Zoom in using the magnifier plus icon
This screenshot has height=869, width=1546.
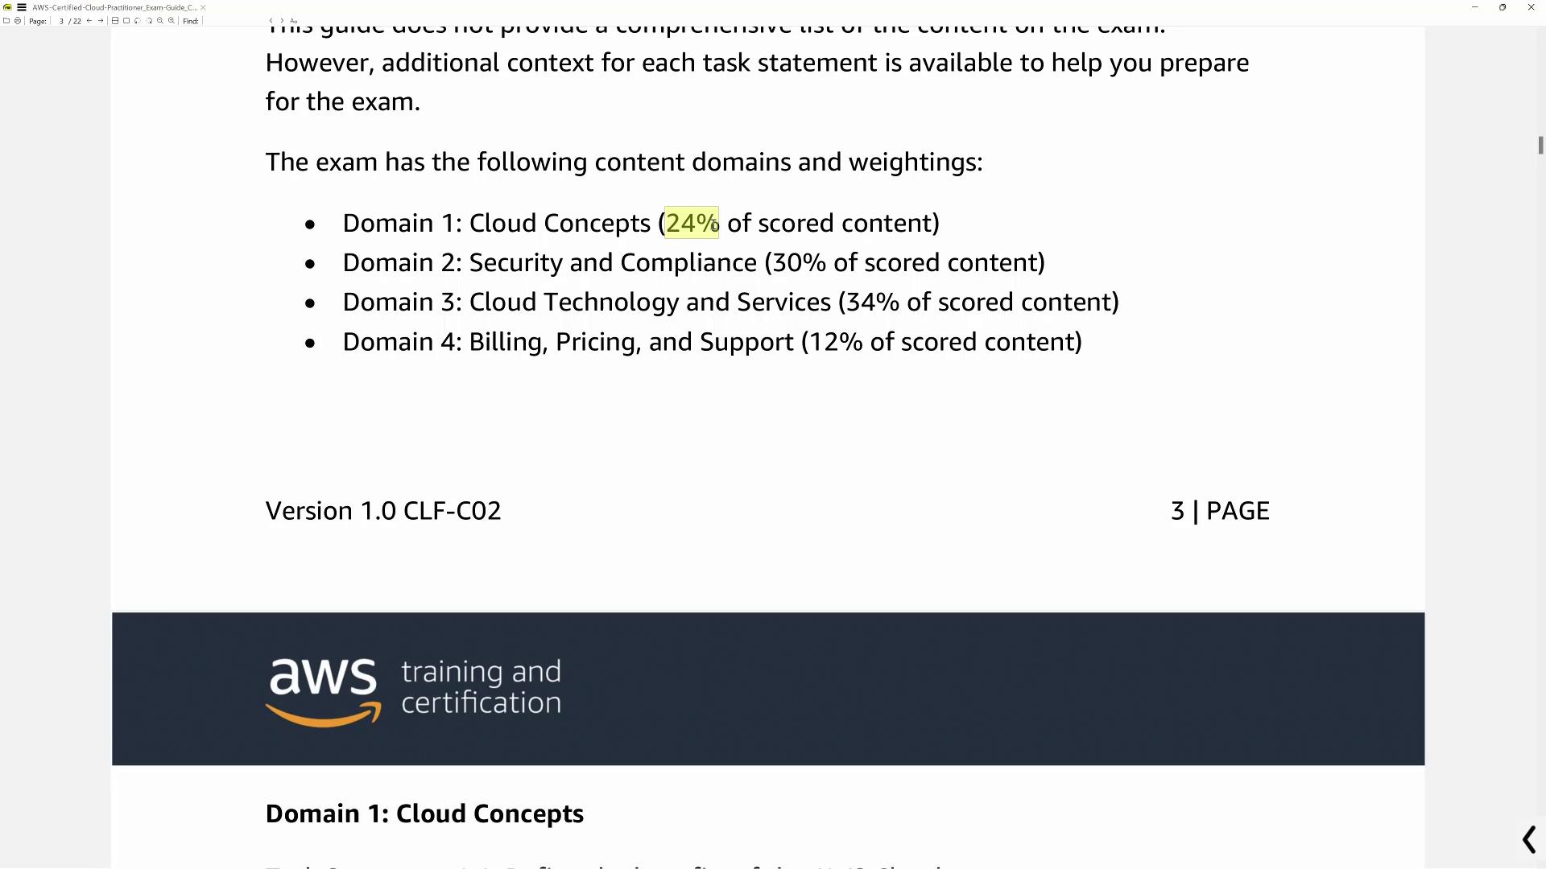(172, 21)
